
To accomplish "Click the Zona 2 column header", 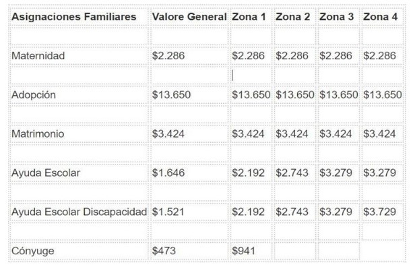I will (x=292, y=17).
